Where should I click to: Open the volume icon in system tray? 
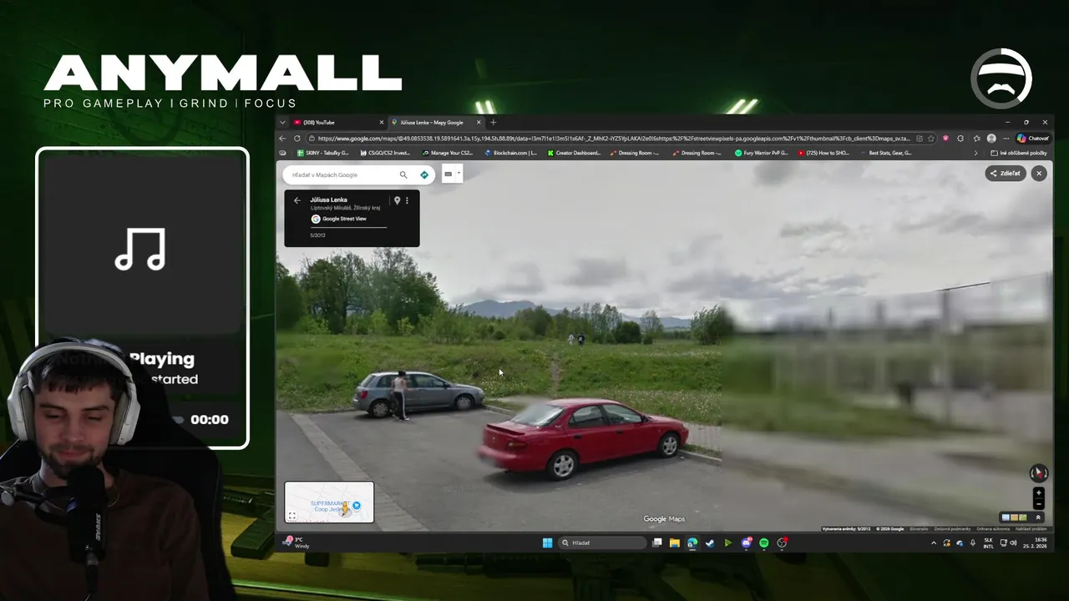pos(1013,543)
